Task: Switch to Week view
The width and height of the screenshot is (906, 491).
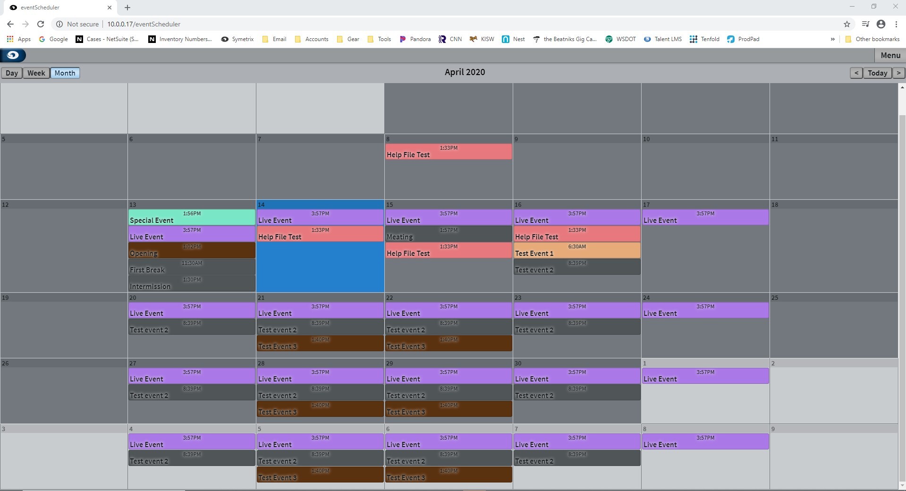Action: click(x=36, y=73)
